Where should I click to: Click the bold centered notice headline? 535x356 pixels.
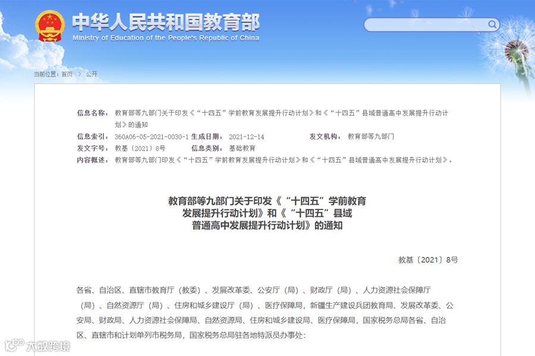click(x=267, y=213)
